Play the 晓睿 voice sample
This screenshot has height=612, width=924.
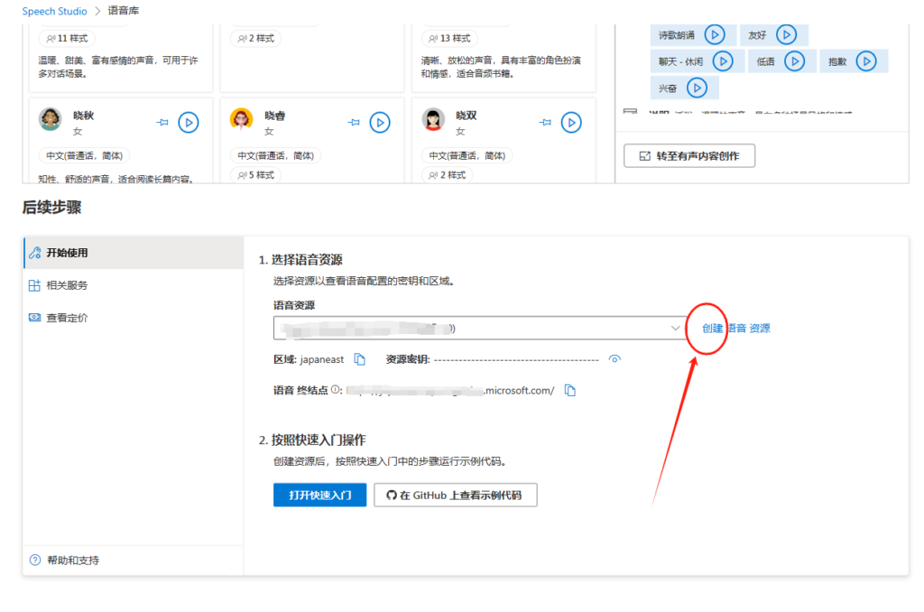click(380, 122)
